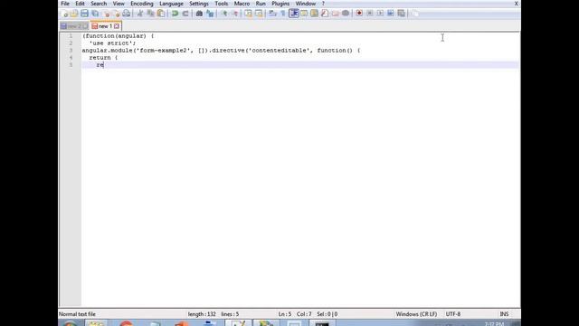Click the Open file toolbar icon
Image resolution: width=579 pixels, height=326 pixels.
click(x=74, y=14)
